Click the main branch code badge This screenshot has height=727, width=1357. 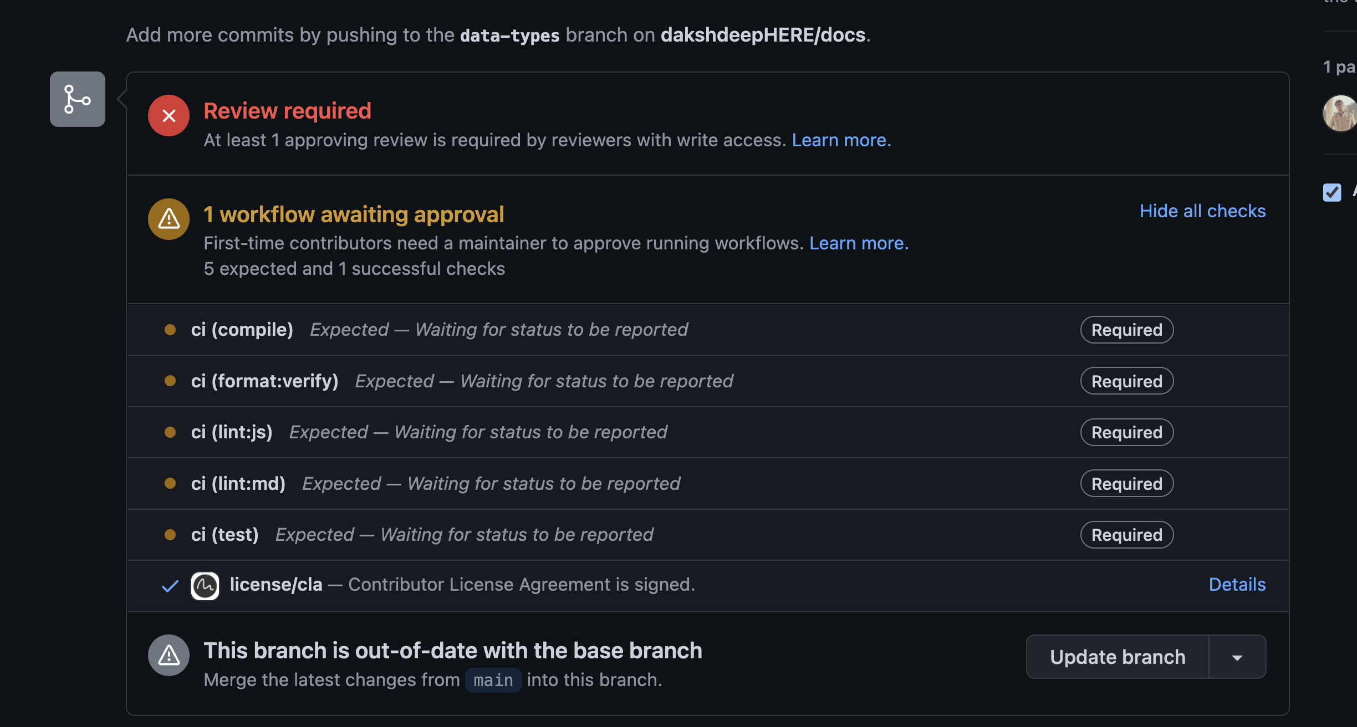[x=492, y=680]
